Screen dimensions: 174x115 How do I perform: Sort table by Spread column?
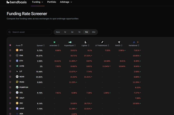40,46
